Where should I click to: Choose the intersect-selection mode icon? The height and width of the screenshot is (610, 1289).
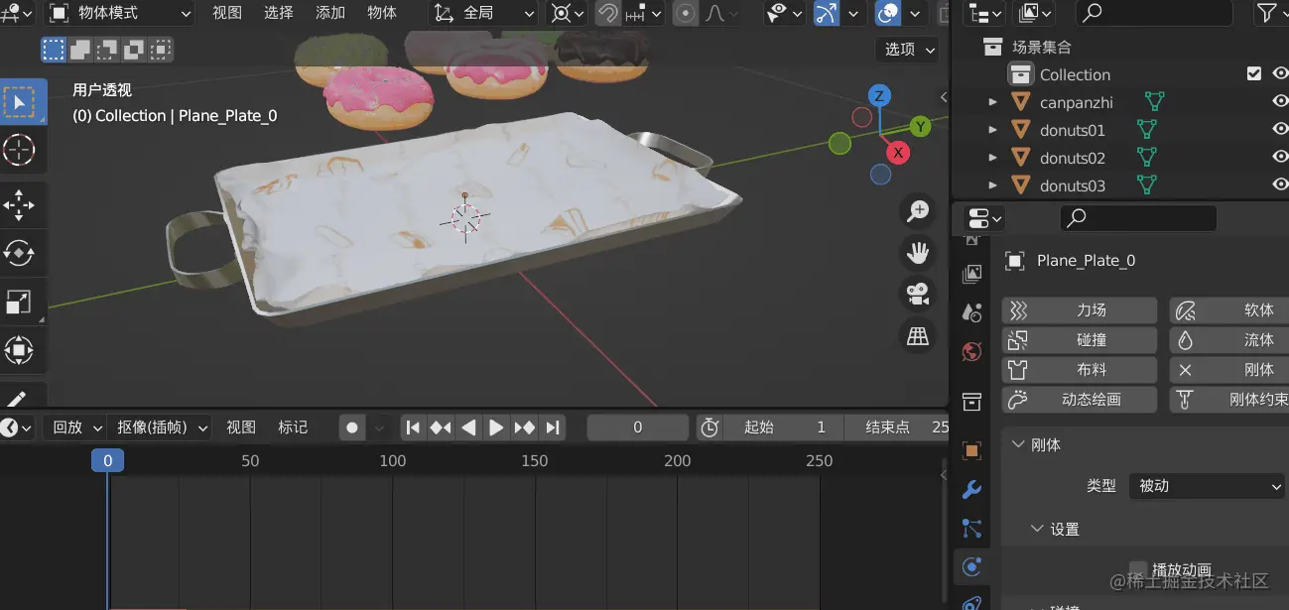pyautogui.click(x=161, y=49)
